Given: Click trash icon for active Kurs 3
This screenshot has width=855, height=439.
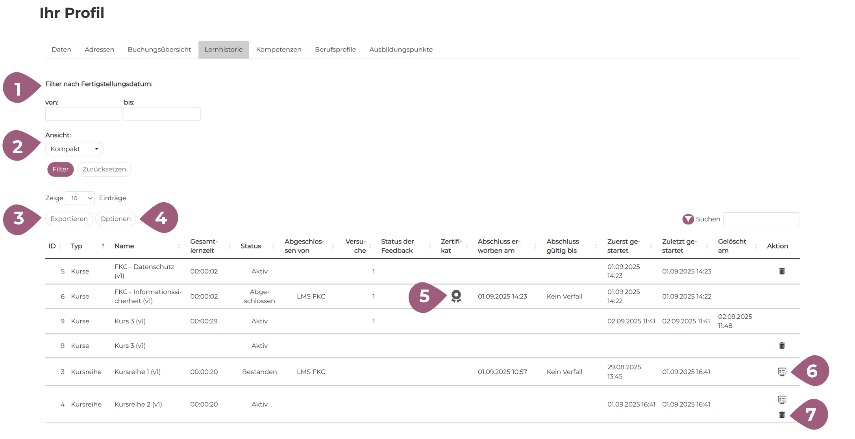Looking at the screenshot, I should [782, 345].
